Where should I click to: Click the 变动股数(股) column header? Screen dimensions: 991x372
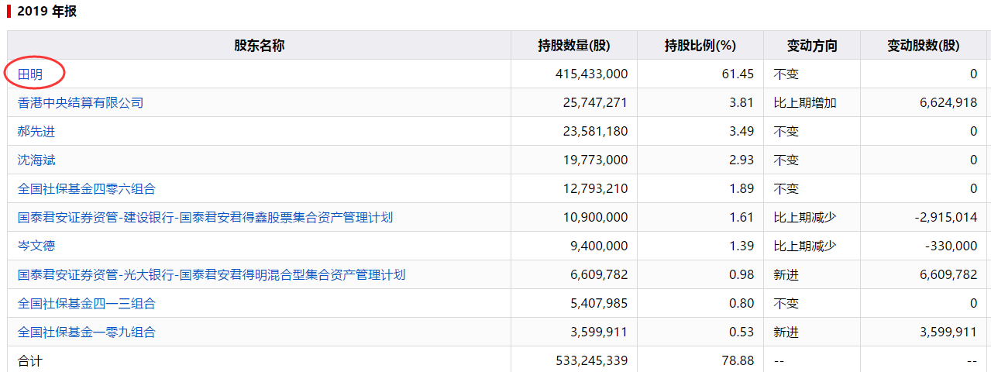924,45
